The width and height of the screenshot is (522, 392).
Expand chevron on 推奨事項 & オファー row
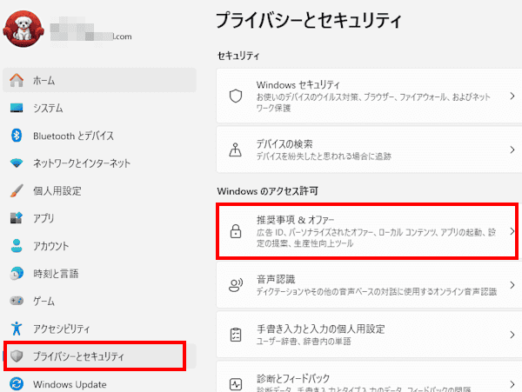point(512,231)
